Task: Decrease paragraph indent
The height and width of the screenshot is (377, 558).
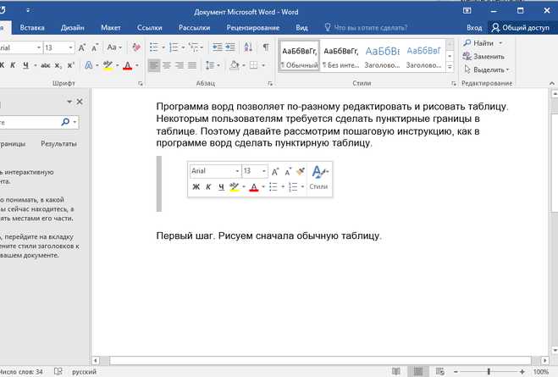Action: click(x=217, y=47)
